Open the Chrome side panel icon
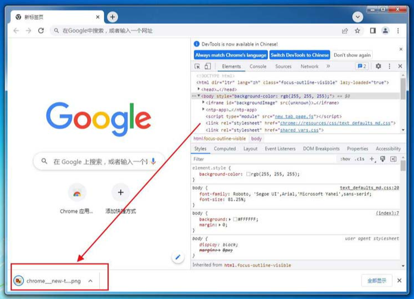This screenshot has width=414, height=299. (x=372, y=31)
